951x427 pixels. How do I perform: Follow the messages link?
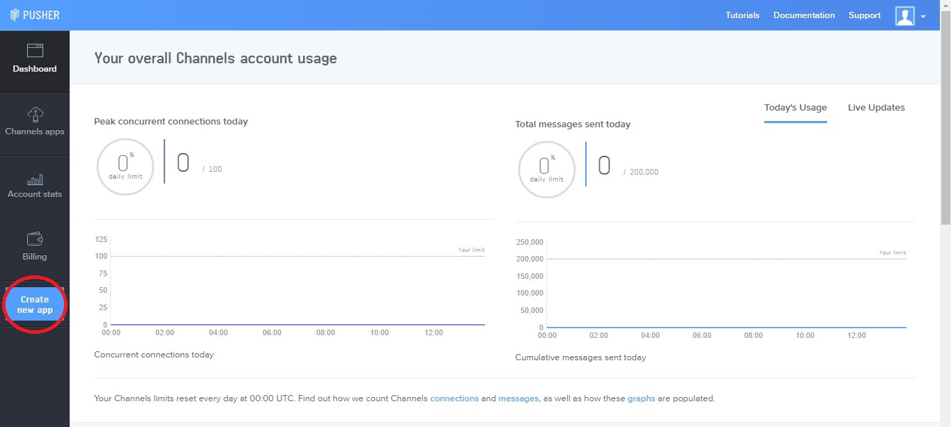tap(518, 398)
